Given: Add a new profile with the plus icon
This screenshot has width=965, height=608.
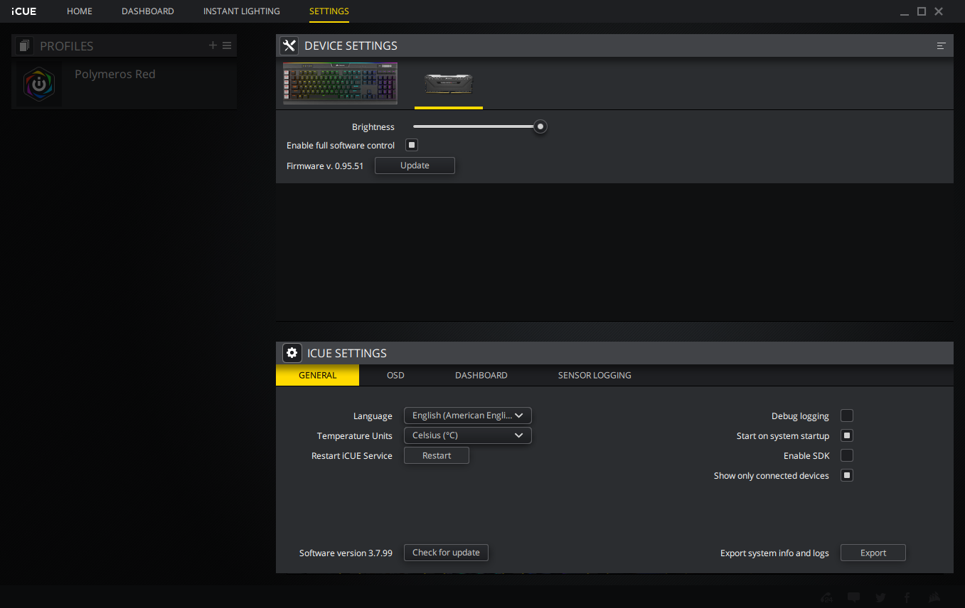Looking at the screenshot, I should [213, 45].
